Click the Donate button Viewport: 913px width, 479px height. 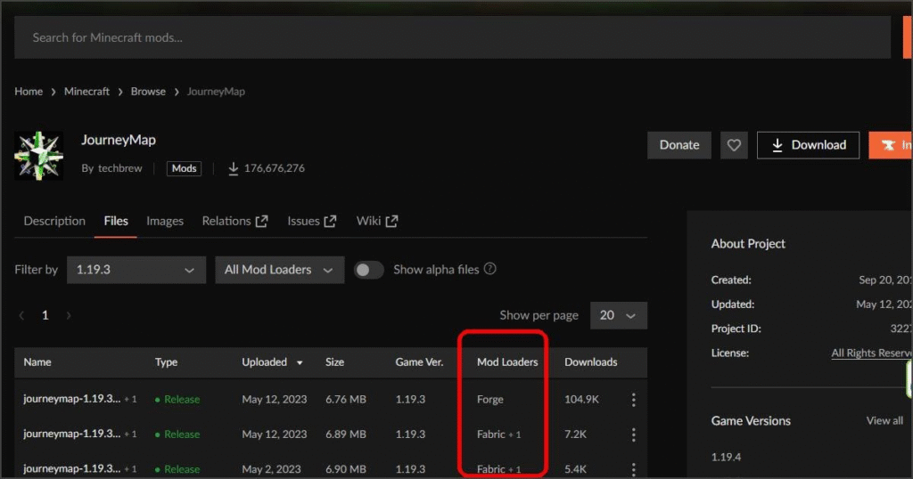[x=679, y=145]
